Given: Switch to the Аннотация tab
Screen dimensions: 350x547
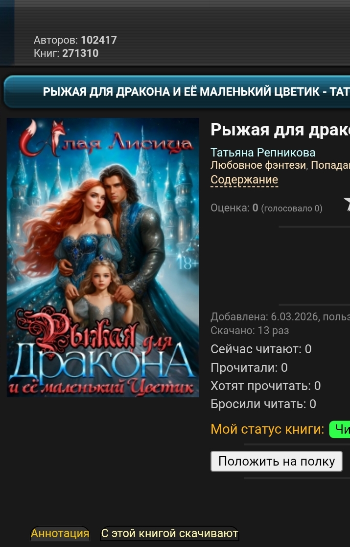Looking at the screenshot, I should 60,533.
